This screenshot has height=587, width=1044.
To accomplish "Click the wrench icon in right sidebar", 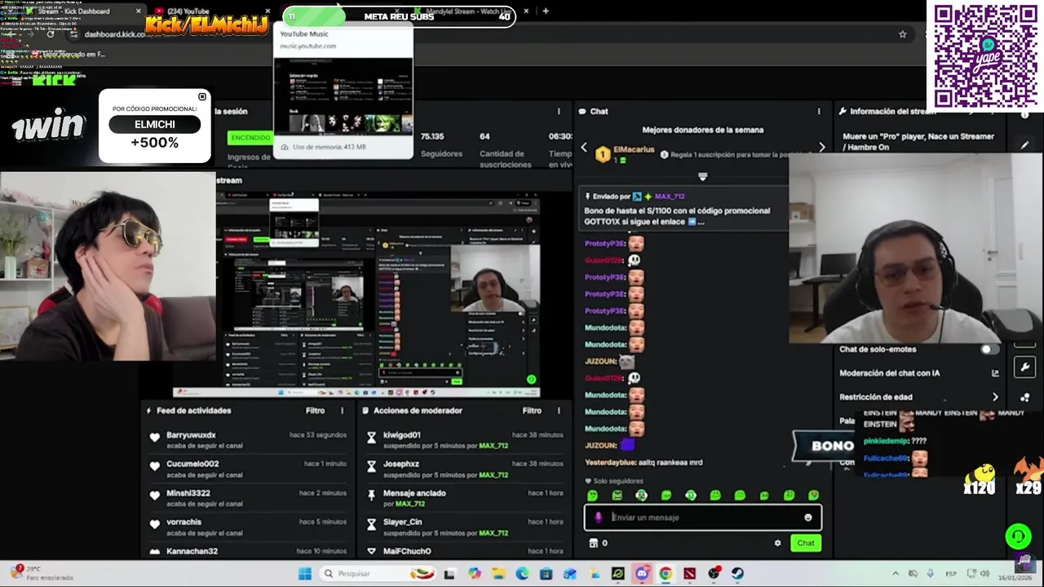I will pyautogui.click(x=1025, y=368).
